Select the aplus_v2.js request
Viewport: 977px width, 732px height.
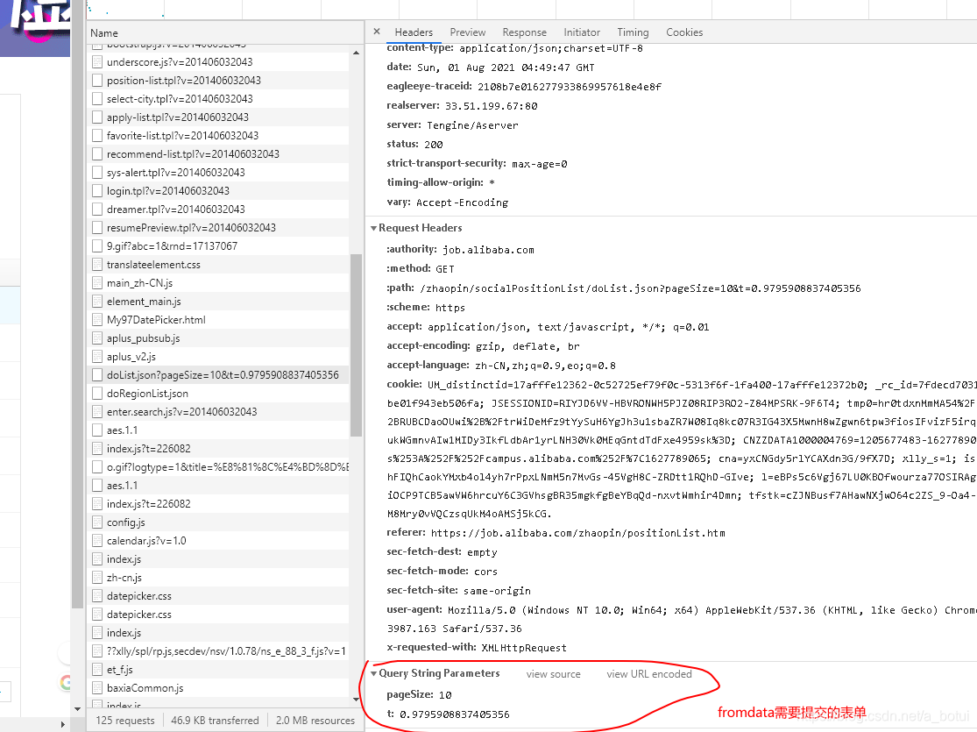click(218, 356)
